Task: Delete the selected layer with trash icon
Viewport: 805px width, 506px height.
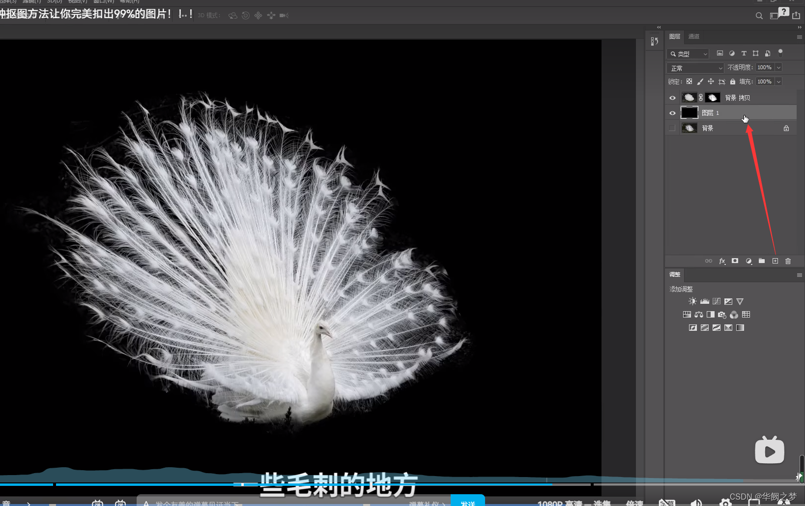Action: pyautogui.click(x=788, y=261)
